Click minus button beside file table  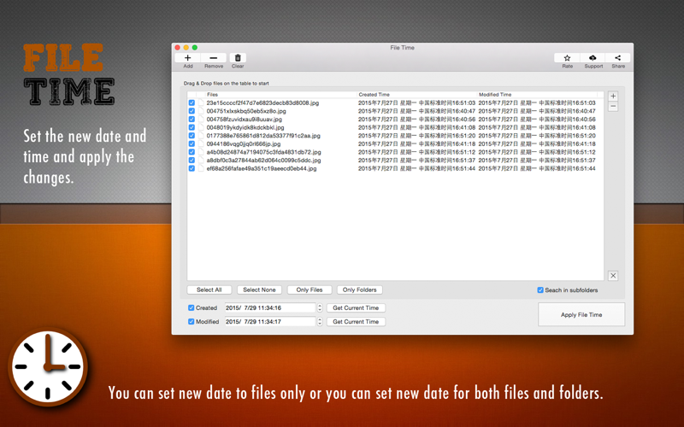coord(613,106)
